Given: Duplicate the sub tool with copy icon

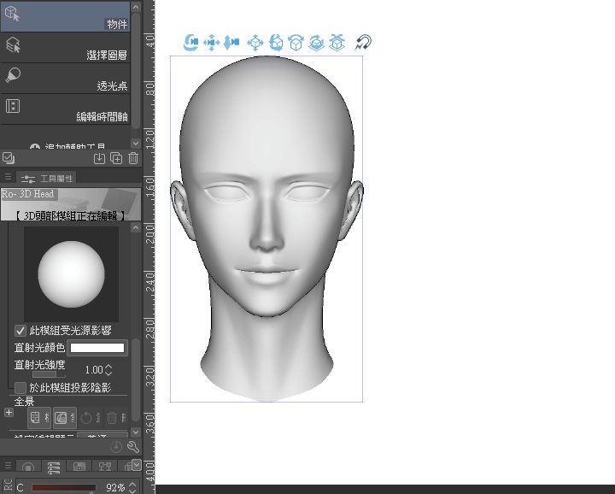Looking at the screenshot, I should [x=116, y=157].
